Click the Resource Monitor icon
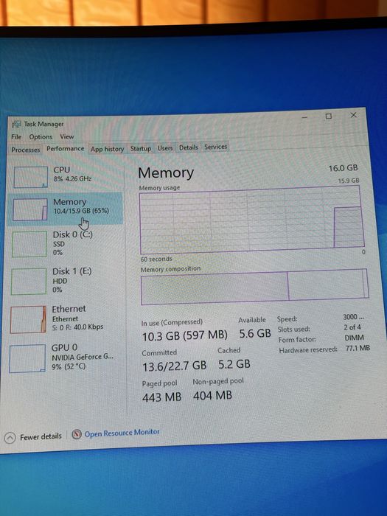The width and height of the screenshot is (387, 516). (77, 434)
